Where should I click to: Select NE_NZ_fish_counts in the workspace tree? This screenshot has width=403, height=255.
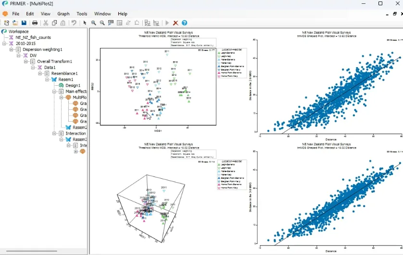[x=33, y=37]
